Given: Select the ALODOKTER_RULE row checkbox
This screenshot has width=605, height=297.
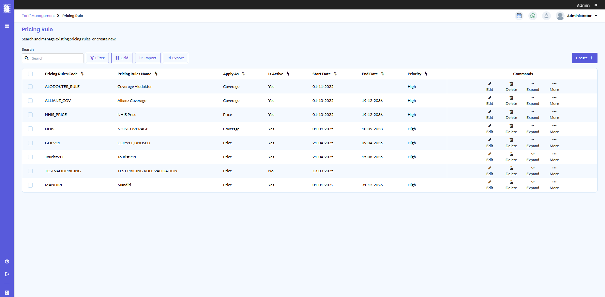Looking at the screenshot, I should pos(30,87).
